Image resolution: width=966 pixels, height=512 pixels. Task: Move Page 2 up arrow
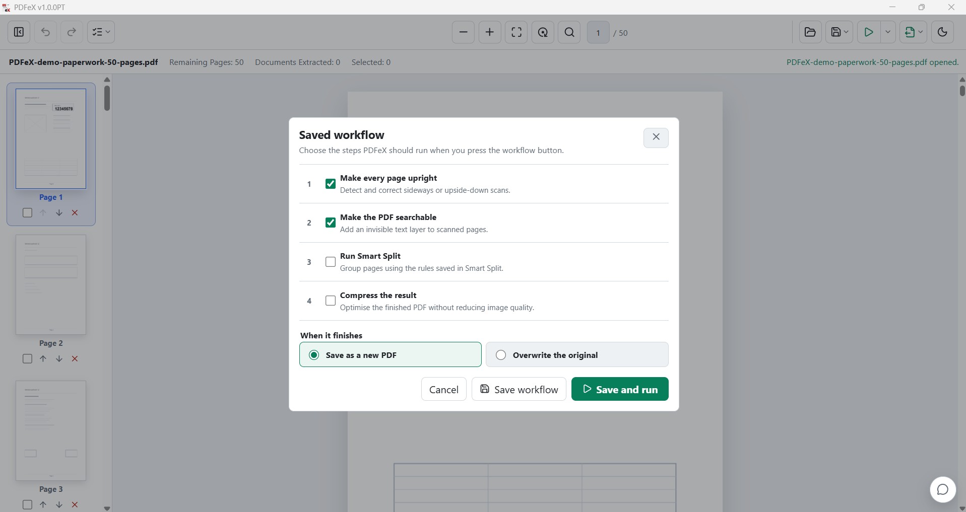pos(43,359)
